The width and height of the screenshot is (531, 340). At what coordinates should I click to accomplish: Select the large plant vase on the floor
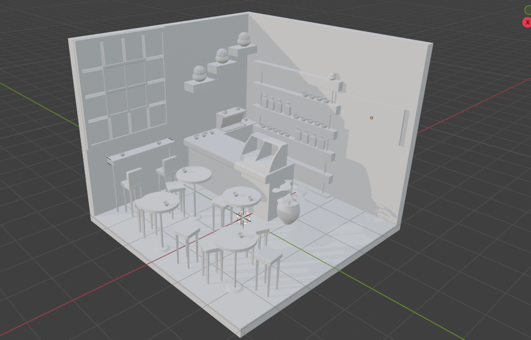[288, 211]
